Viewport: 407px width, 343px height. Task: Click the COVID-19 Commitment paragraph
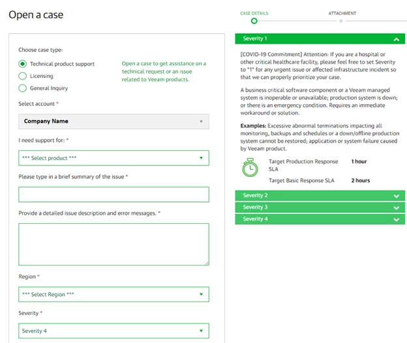[x=318, y=66]
